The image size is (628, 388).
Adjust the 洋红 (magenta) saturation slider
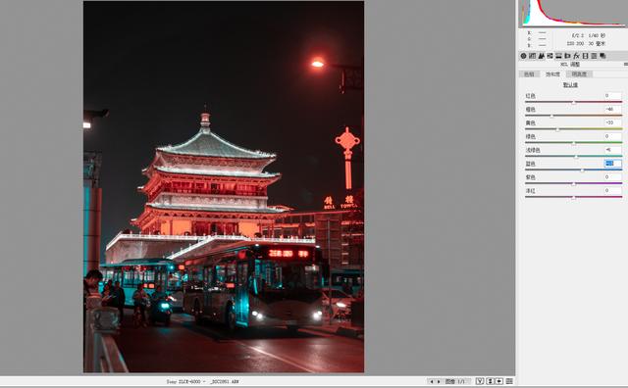[573, 197]
